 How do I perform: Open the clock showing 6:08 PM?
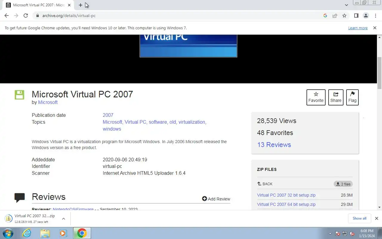pyautogui.click(x=367, y=233)
